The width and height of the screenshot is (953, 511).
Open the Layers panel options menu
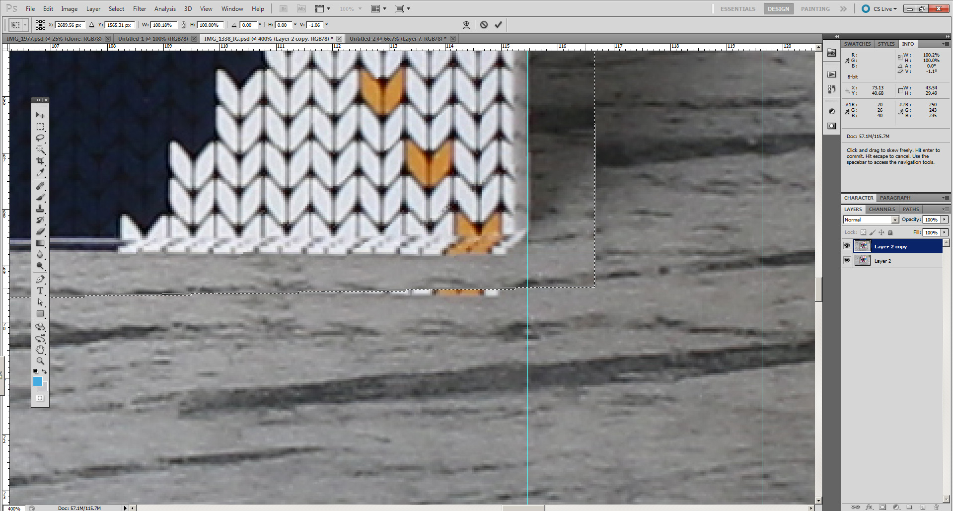point(945,209)
